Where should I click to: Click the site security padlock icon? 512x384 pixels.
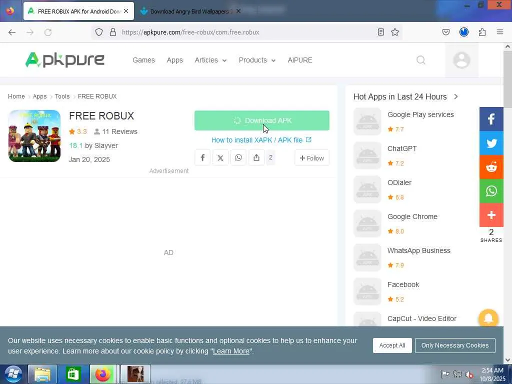[113, 32]
